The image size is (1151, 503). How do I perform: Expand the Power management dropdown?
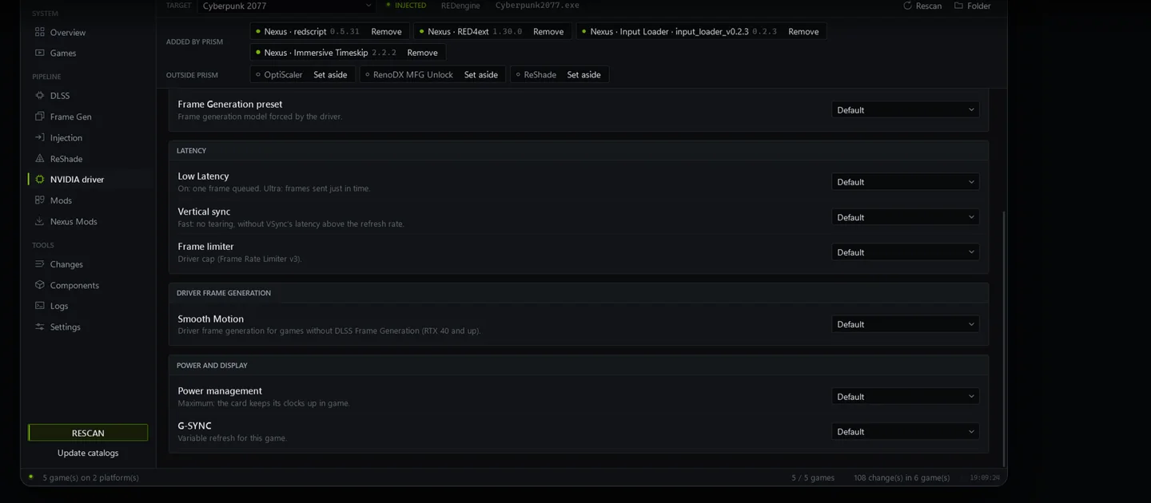click(905, 397)
